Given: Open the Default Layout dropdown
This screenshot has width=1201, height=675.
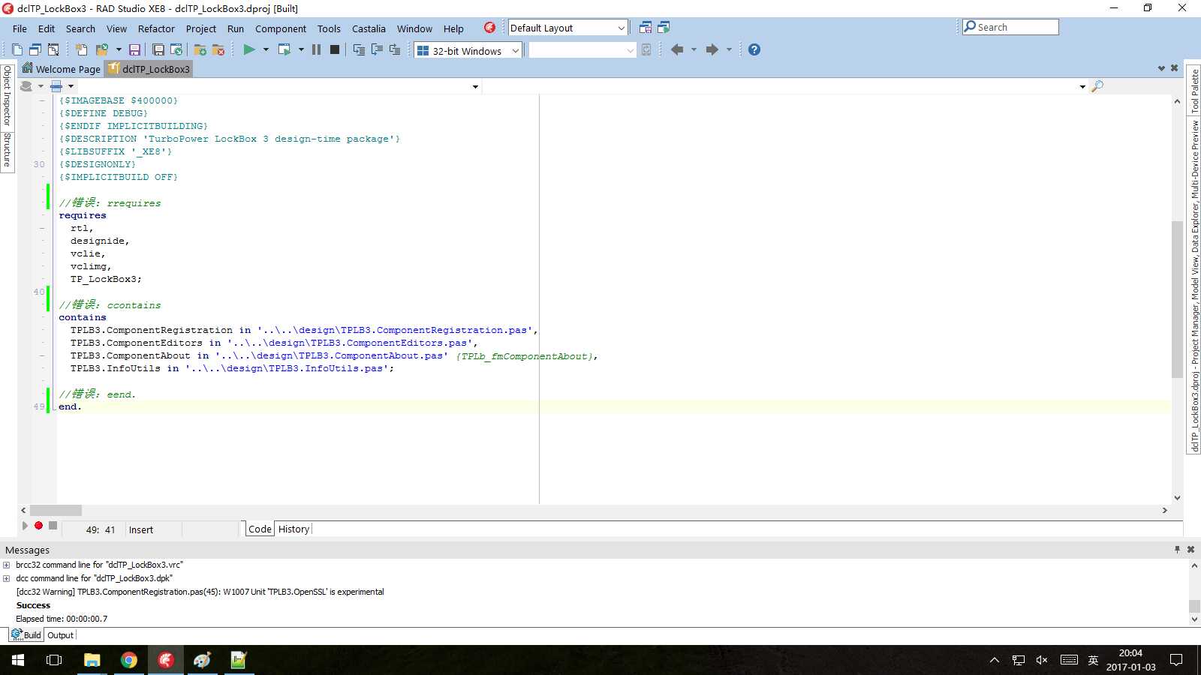Looking at the screenshot, I should (621, 28).
